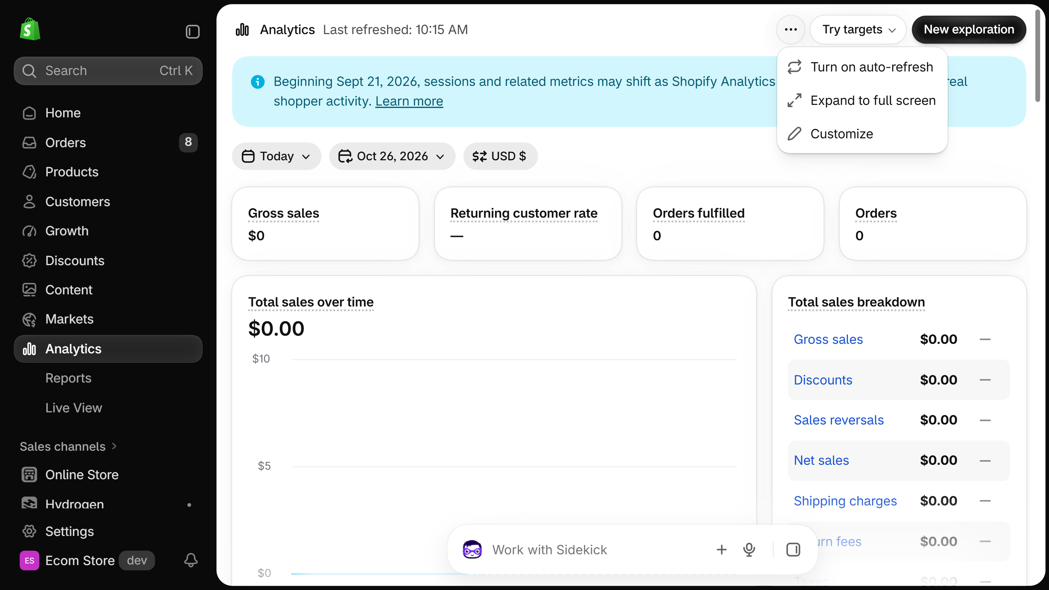Open Live View under Analytics
Image resolution: width=1049 pixels, height=590 pixels.
73,408
